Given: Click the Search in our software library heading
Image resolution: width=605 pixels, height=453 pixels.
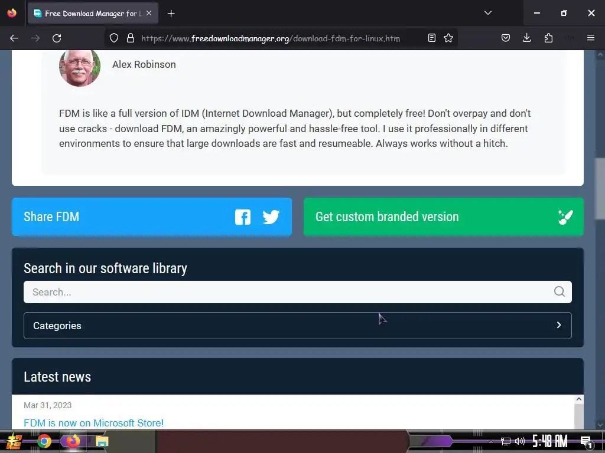Looking at the screenshot, I should coord(105,268).
